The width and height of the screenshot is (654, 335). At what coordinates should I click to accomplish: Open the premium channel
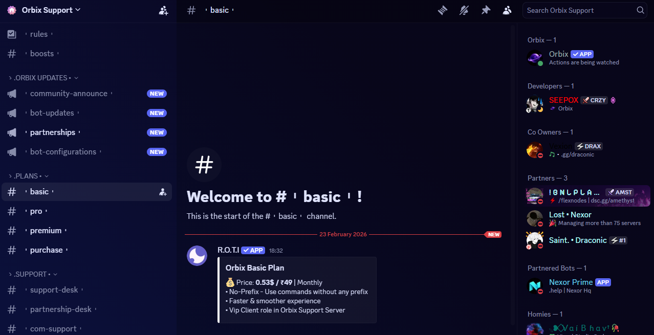click(x=86, y=231)
